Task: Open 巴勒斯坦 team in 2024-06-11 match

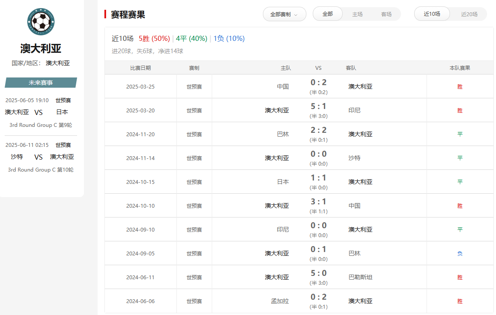Action: [x=360, y=277]
